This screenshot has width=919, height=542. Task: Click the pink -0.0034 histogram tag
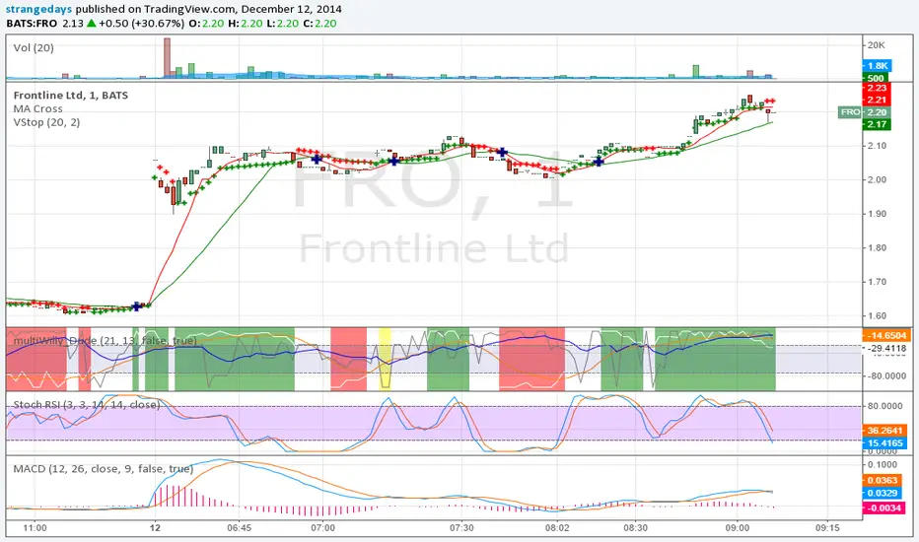[884, 508]
